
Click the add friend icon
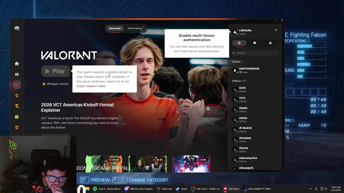click(270, 43)
